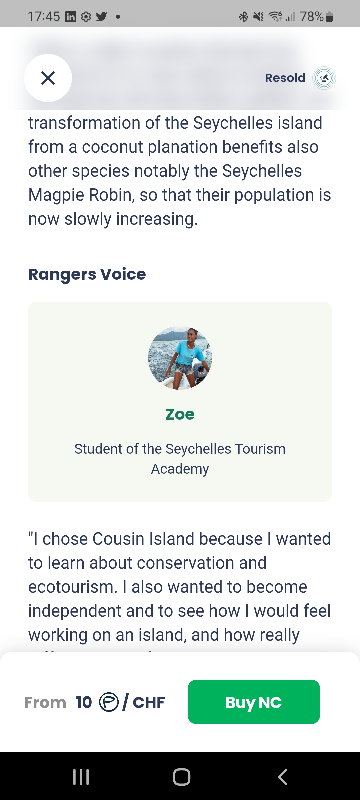Open Zoe's ranger profile photo
Image resolution: width=360 pixels, height=800 pixels.
[x=180, y=358]
